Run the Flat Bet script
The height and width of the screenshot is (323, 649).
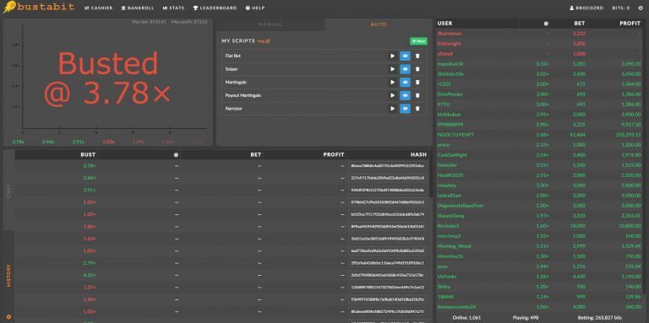pos(392,56)
